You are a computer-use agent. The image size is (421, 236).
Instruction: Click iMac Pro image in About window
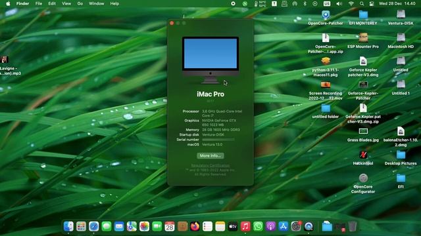210,60
